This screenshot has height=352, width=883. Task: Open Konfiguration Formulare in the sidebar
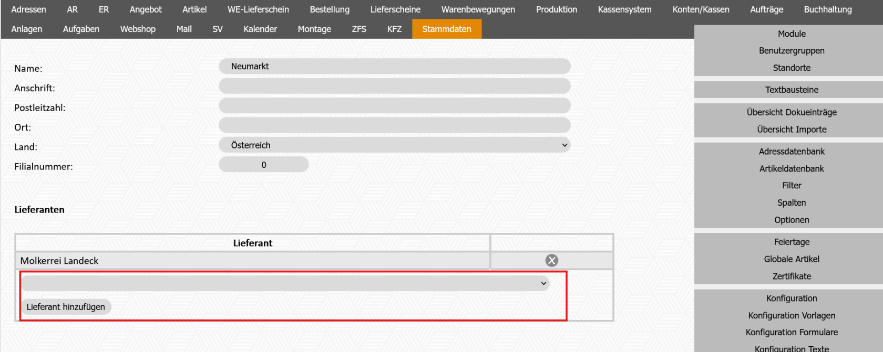point(791,332)
